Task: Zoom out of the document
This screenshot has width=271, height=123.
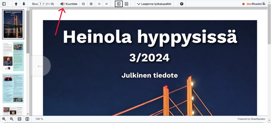Action: pos(12,119)
